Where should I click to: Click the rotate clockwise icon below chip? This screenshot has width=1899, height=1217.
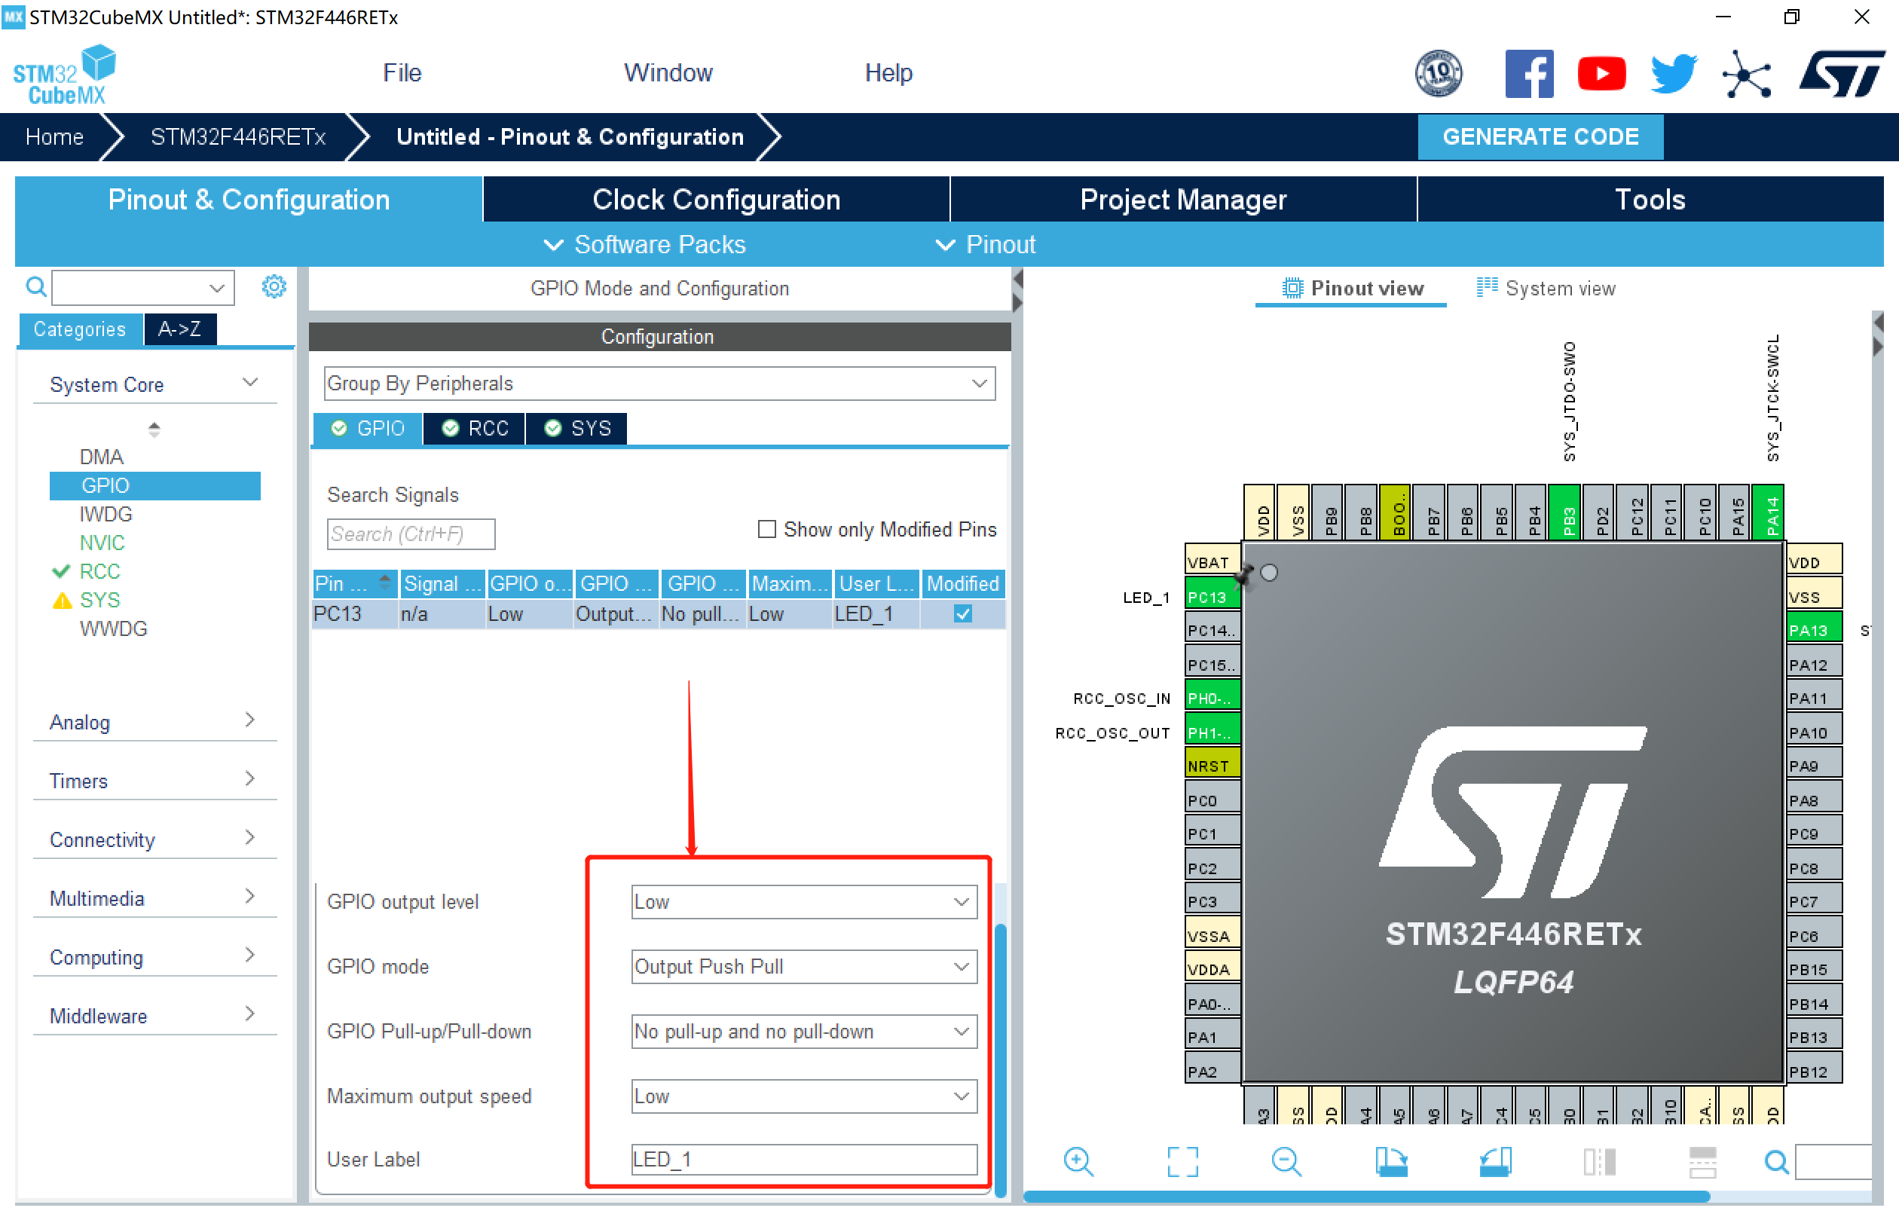tap(1391, 1161)
